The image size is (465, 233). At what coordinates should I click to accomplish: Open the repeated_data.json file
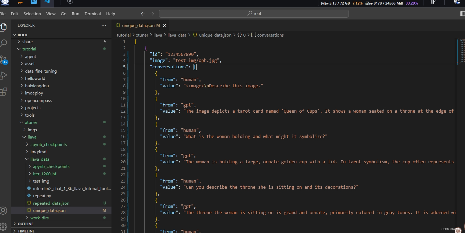(x=61, y=203)
